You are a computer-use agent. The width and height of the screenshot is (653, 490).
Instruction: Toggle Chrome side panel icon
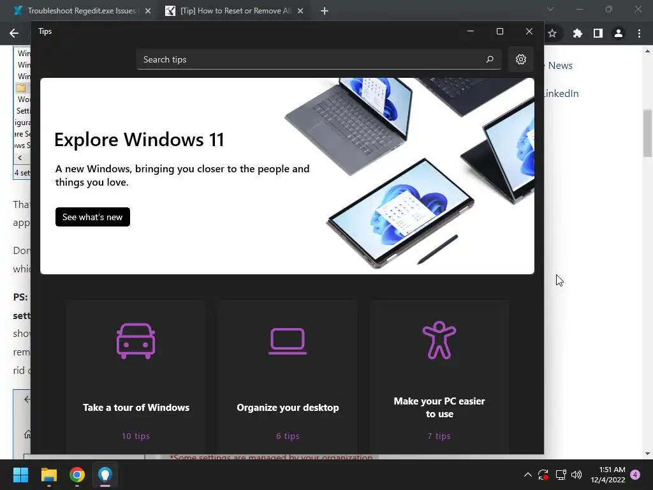pos(598,33)
